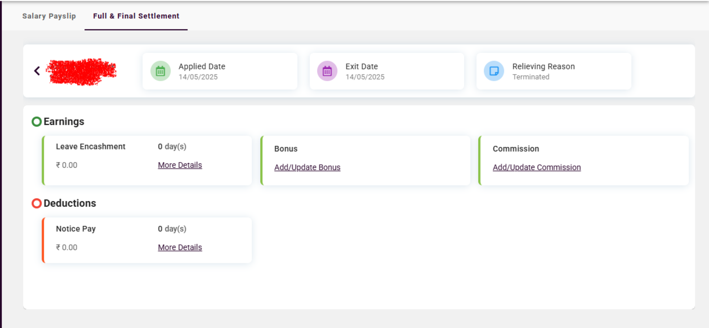Screen dimensions: 709x328
Task: Click the Terminated relieving reason text
Action: (x=530, y=77)
